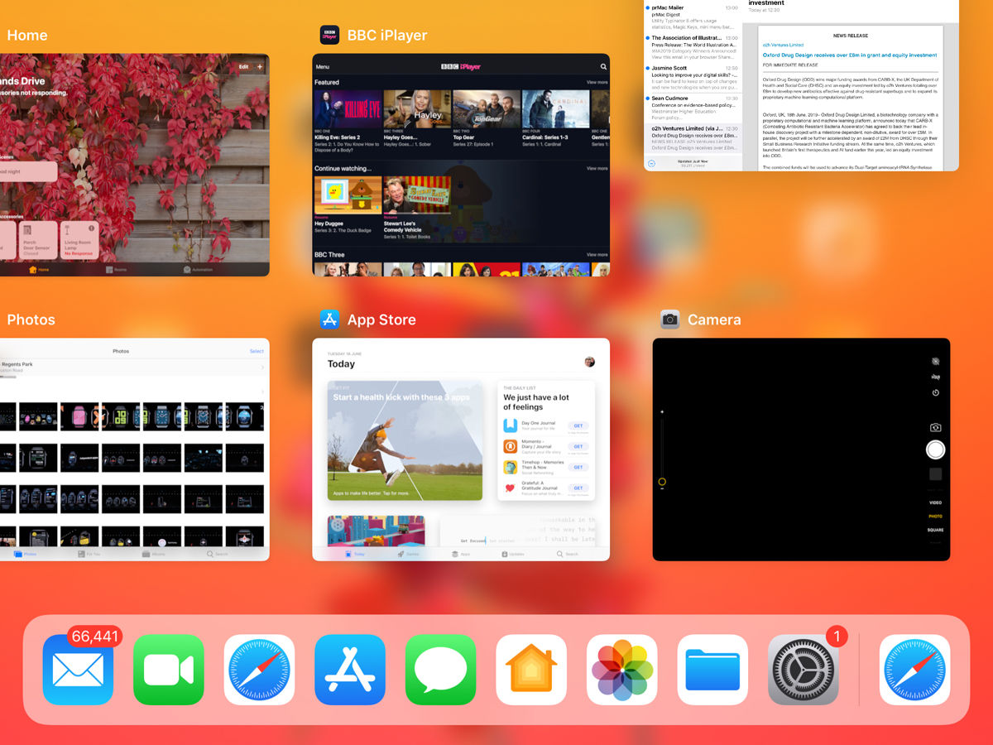This screenshot has width=993, height=745.
Task: Open View more next to Continue watching
Action: click(596, 166)
